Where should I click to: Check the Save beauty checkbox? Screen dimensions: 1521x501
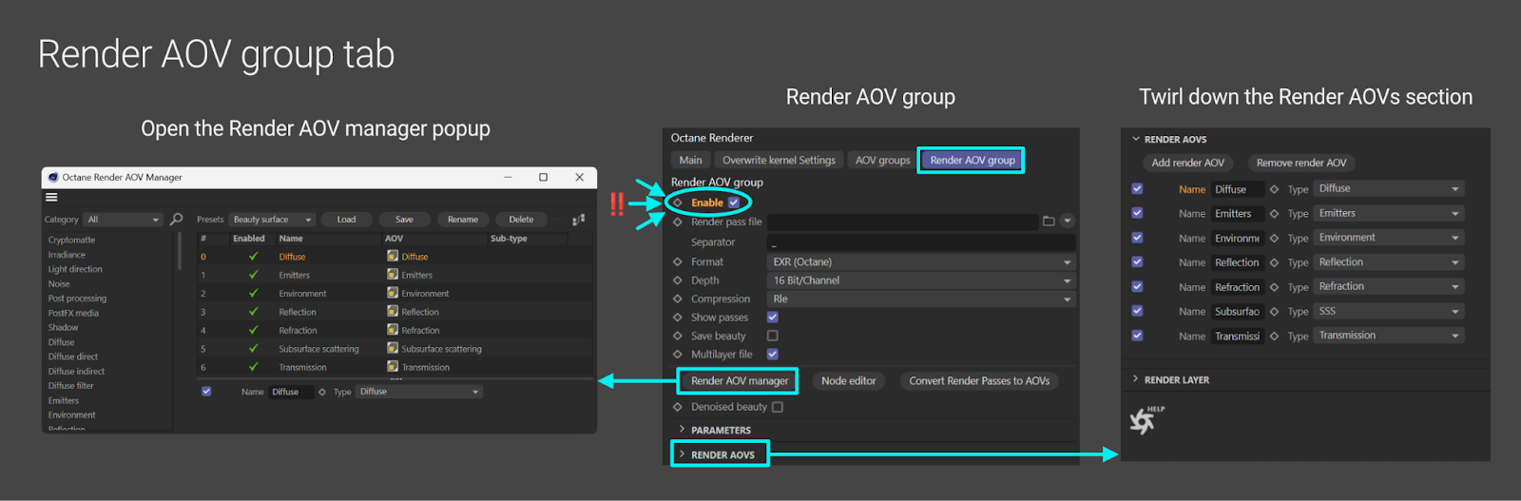click(773, 336)
